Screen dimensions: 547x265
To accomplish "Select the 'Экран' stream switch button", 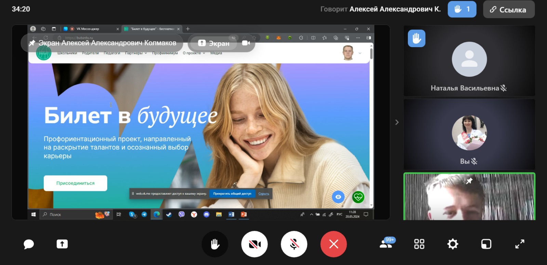I will (214, 43).
